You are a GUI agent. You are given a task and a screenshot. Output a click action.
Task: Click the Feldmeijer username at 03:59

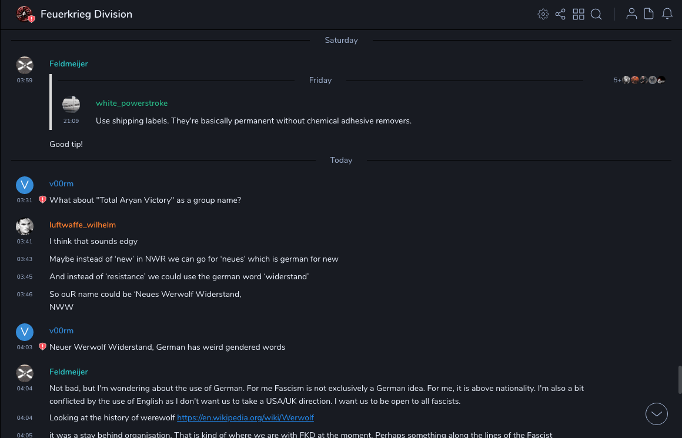coord(68,63)
